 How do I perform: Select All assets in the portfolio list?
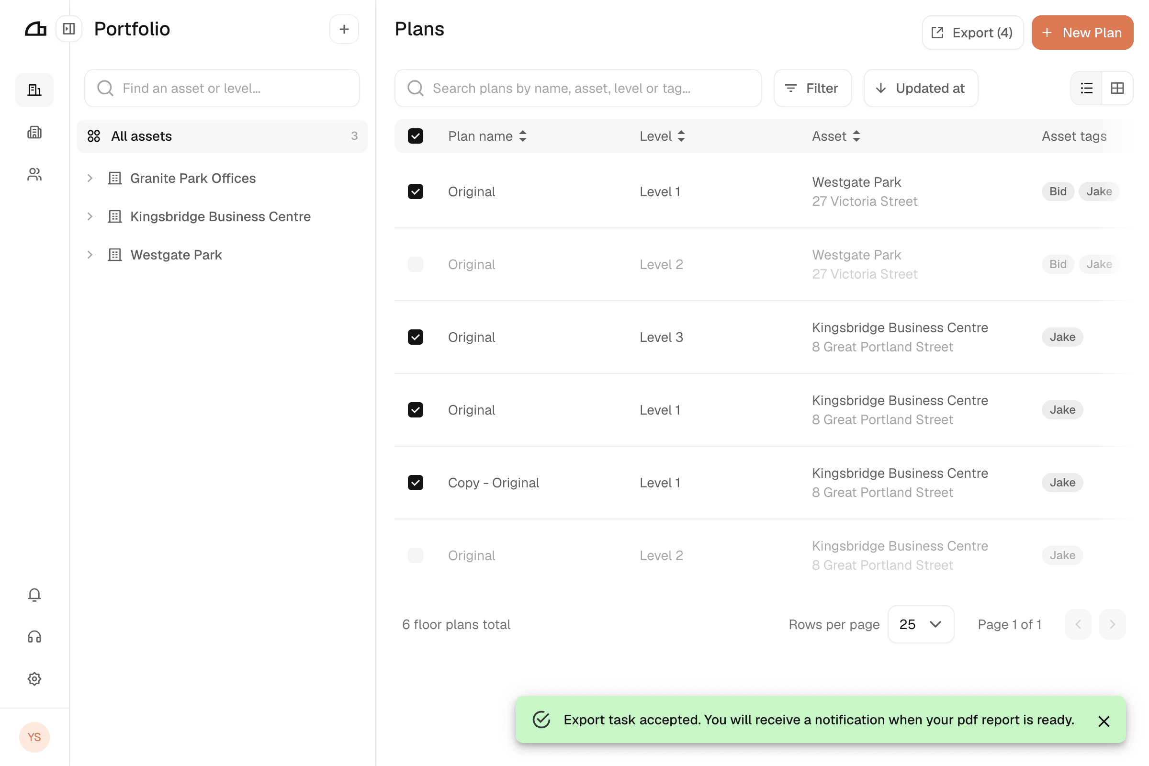pos(222,136)
